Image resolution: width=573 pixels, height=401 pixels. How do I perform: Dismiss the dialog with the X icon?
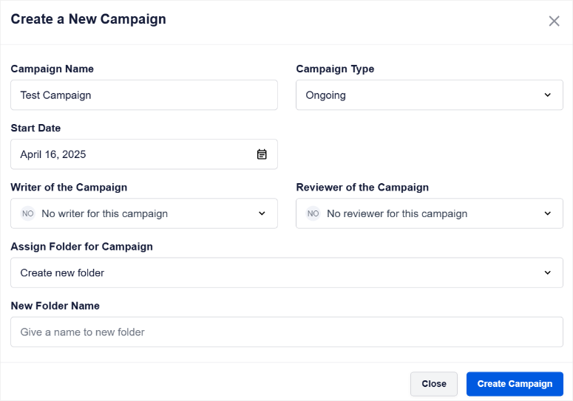pyautogui.click(x=554, y=21)
